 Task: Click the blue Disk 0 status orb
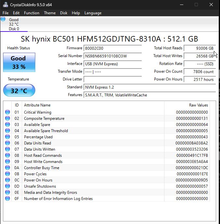click(x=3, y=19)
